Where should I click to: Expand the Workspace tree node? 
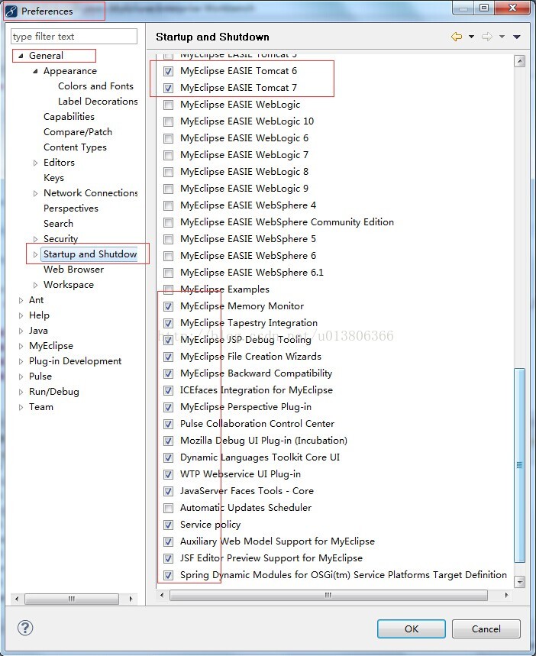pyautogui.click(x=35, y=285)
